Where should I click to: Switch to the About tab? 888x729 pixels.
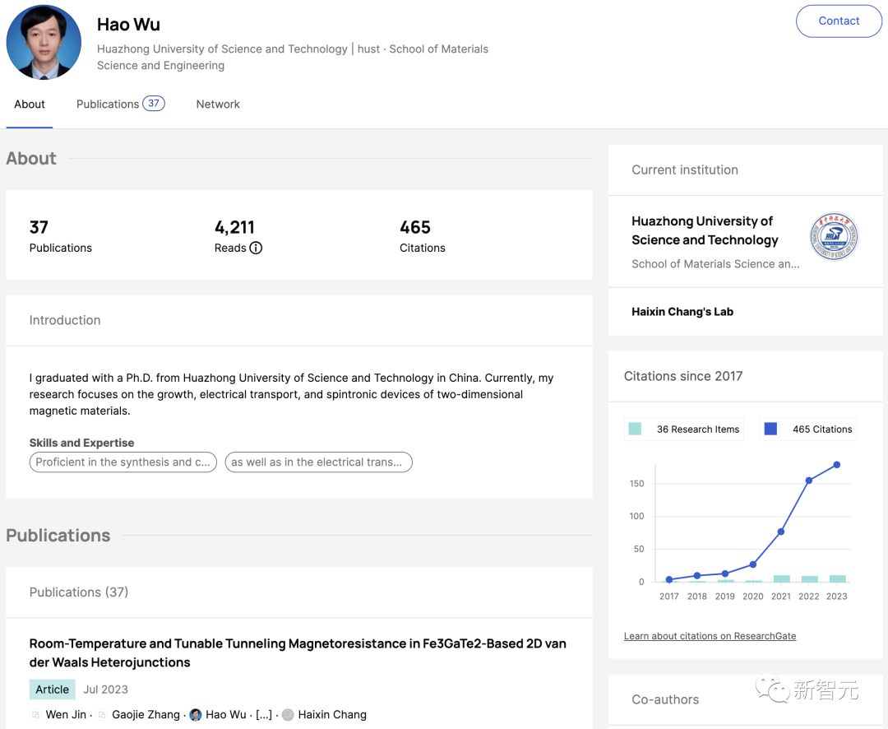click(30, 104)
